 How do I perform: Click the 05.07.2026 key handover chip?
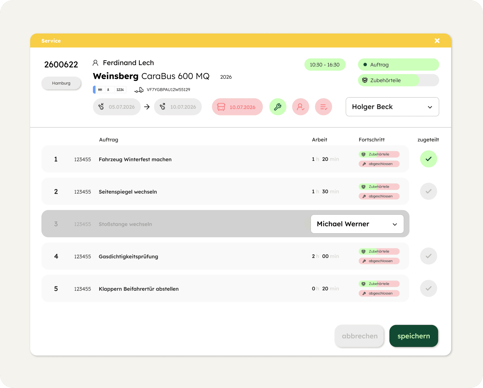[117, 107]
